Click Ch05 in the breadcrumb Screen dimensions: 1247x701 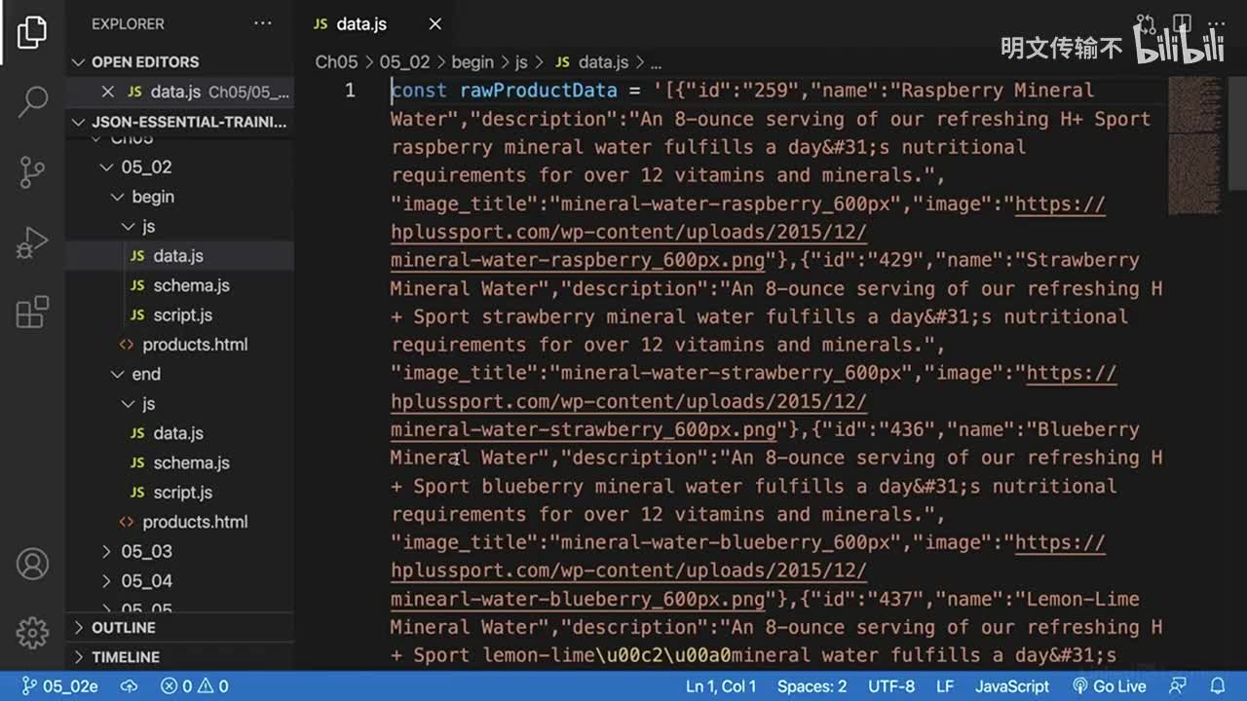[336, 62]
